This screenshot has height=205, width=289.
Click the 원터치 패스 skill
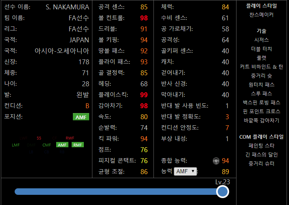(x=261, y=85)
